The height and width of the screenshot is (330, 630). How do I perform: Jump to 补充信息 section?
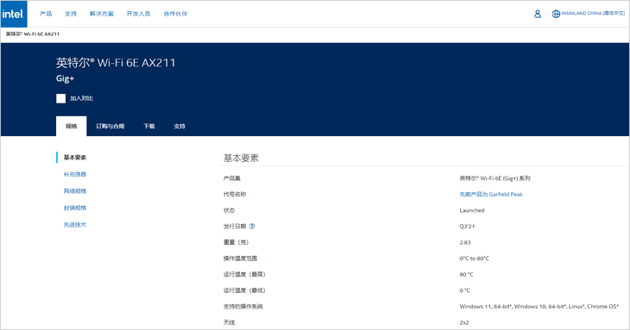pos(75,174)
